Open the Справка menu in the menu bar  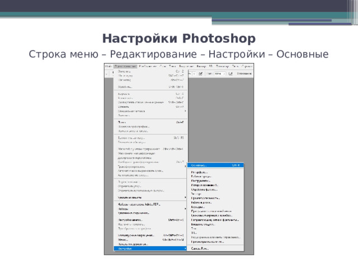coord(247,66)
